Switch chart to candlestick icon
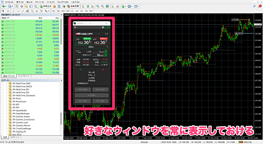263x144 pixels. click(x=88, y=6)
